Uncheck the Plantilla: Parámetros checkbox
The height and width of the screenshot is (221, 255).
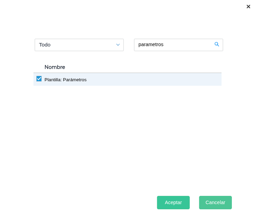39,79
